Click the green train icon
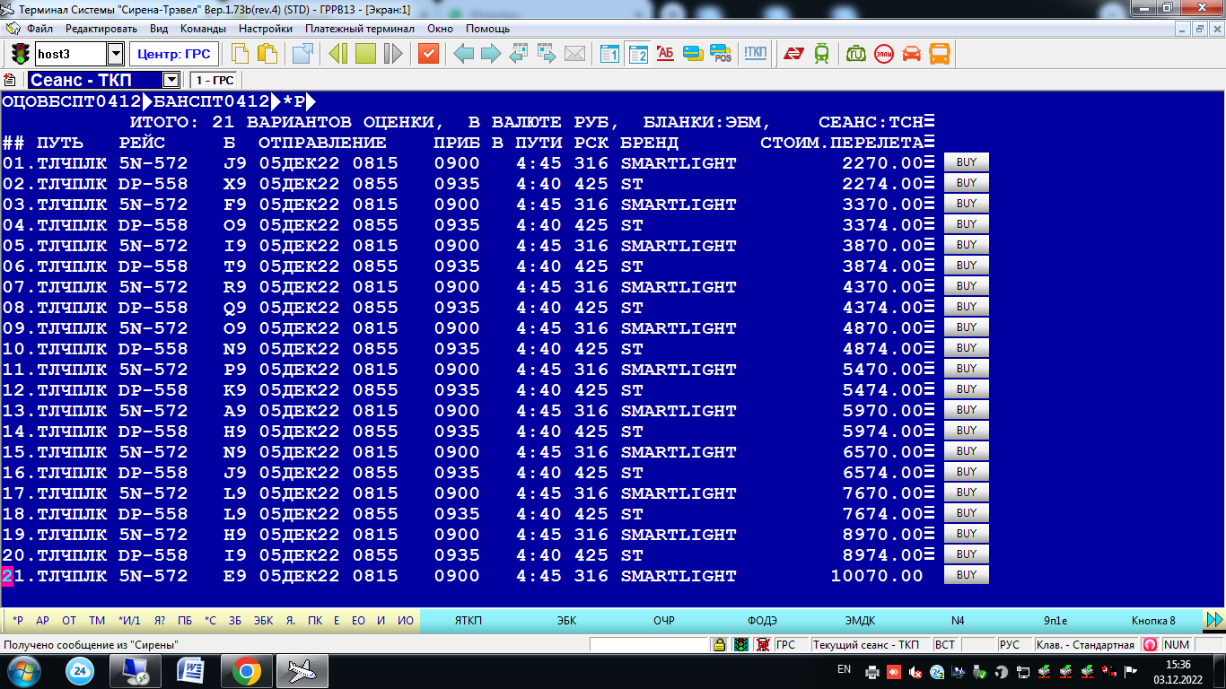Screen dimensions: 1226x689 (821, 54)
